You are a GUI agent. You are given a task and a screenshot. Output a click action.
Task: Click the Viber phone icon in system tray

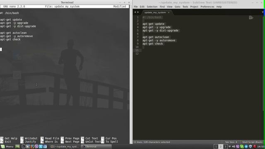point(238,147)
